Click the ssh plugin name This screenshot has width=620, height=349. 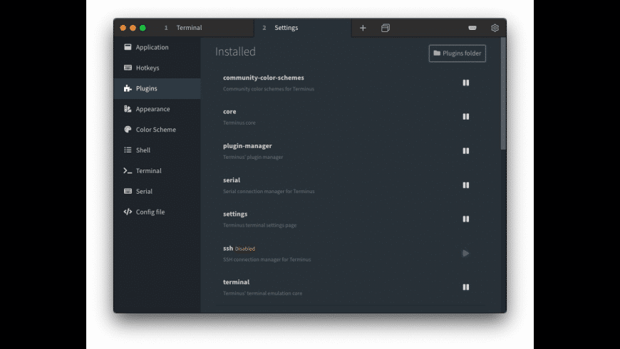click(x=228, y=248)
